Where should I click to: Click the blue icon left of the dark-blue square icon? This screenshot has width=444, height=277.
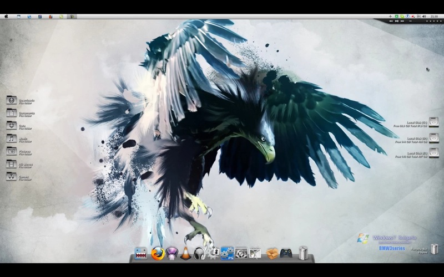pyautogui.click(x=29, y=17)
